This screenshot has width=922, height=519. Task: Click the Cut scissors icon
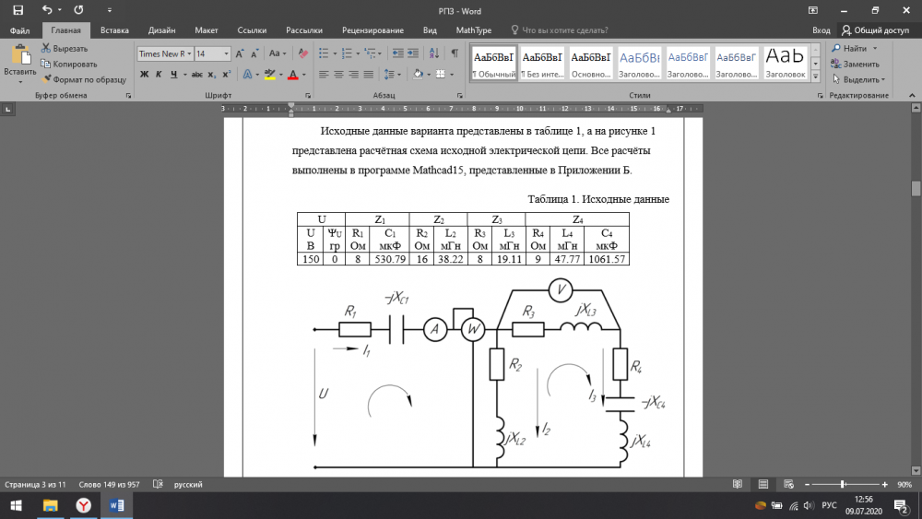tap(46, 49)
